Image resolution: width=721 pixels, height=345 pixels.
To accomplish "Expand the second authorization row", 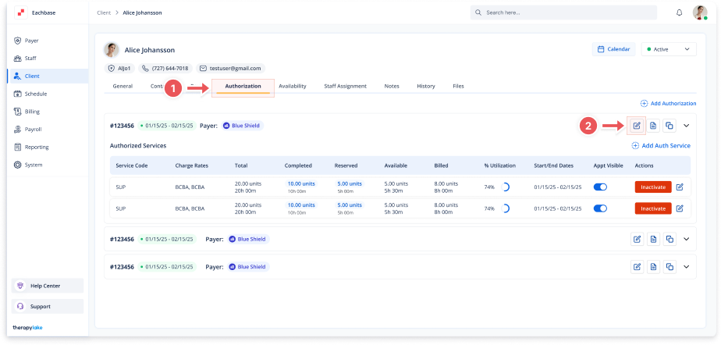I will tap(687, 240).
